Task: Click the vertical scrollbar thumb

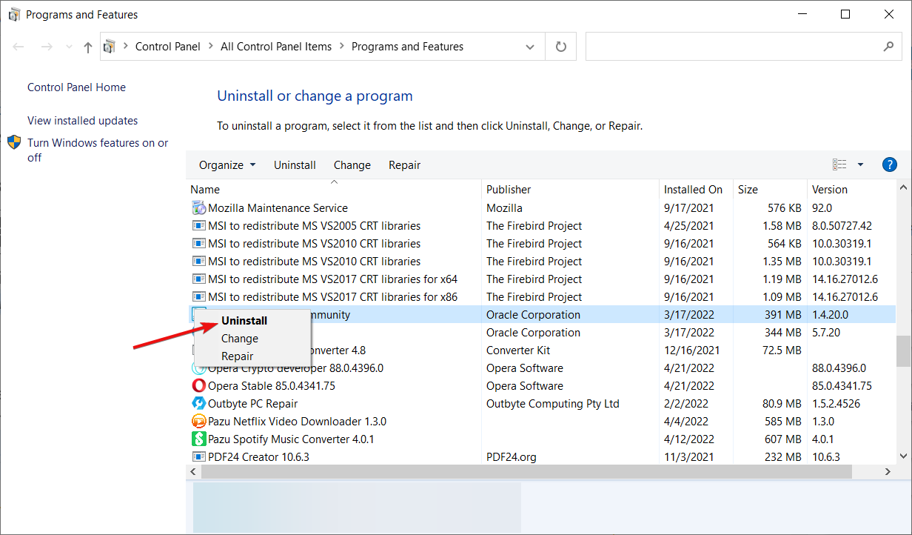Action: [x=904, y=350]
